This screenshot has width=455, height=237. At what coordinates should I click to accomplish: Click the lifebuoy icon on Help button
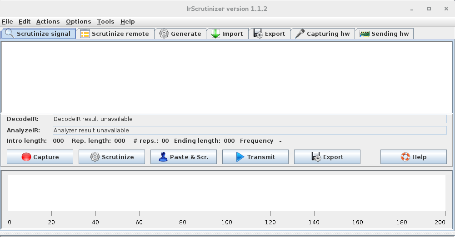tap(405, 157)
